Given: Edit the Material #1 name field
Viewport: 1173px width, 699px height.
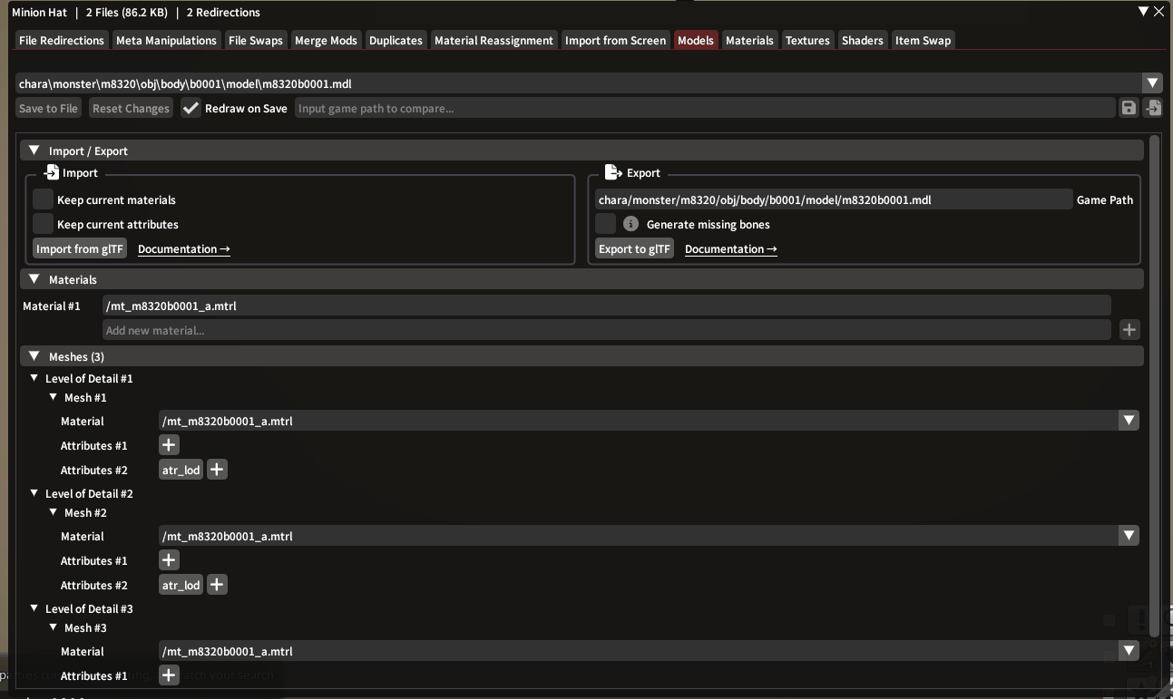Looking at the screenshot, I should 606,306.
